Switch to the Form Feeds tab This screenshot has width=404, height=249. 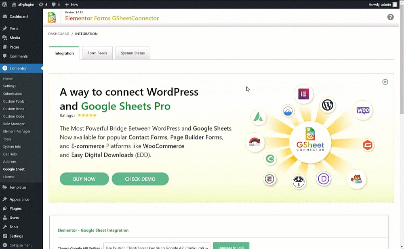[x=97, y=53]
